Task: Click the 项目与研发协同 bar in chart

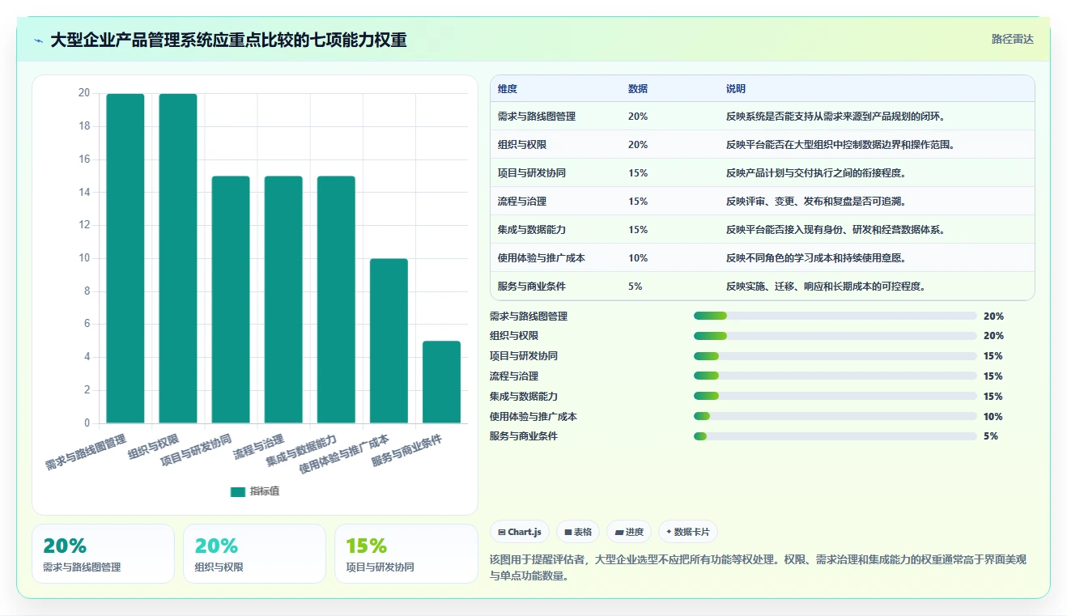Action: pyautogui.click(x=231, y=300)
